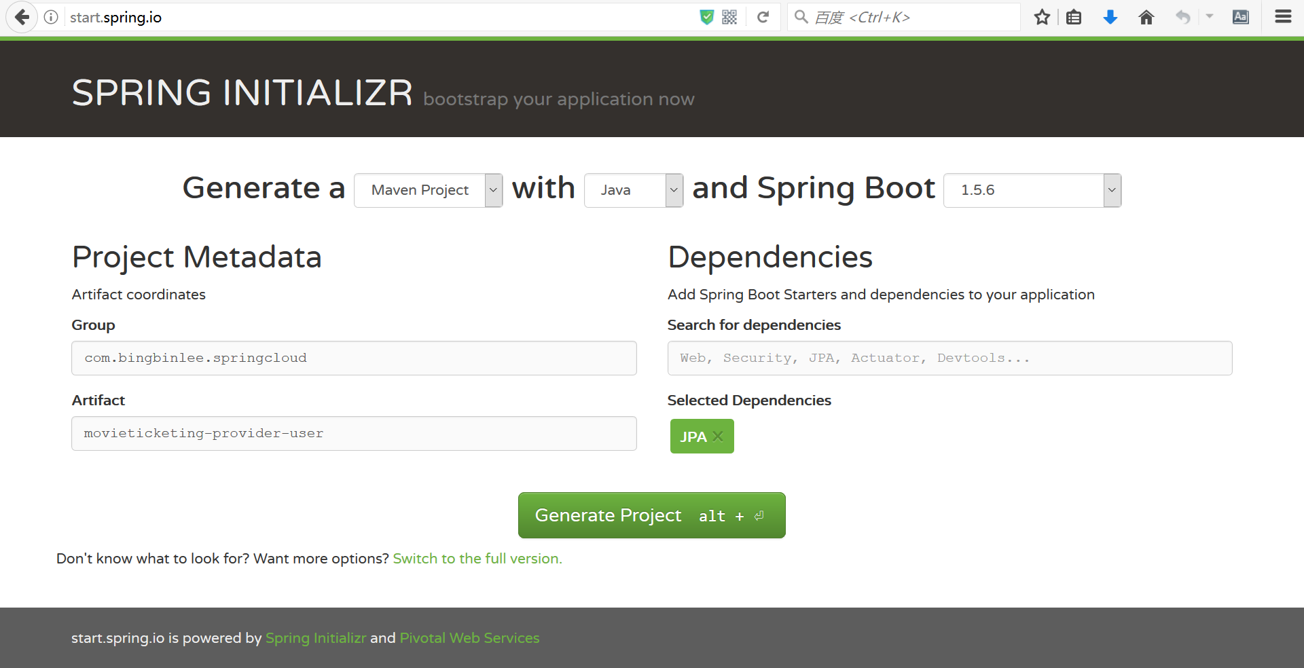Open the Spring Initializr footer link
1304x668 pixels.
pyautogui.click(x=316, y=638)
